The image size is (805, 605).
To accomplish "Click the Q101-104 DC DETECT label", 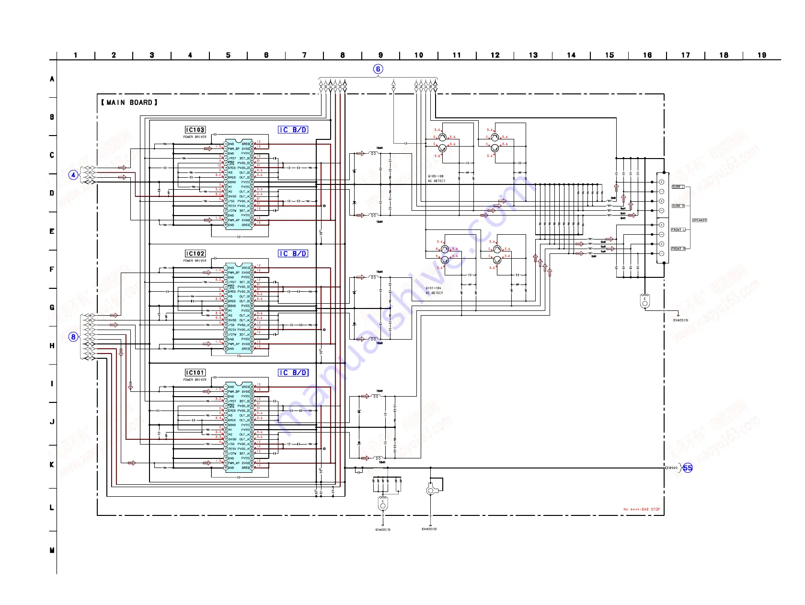I will (x=434, y=291).
